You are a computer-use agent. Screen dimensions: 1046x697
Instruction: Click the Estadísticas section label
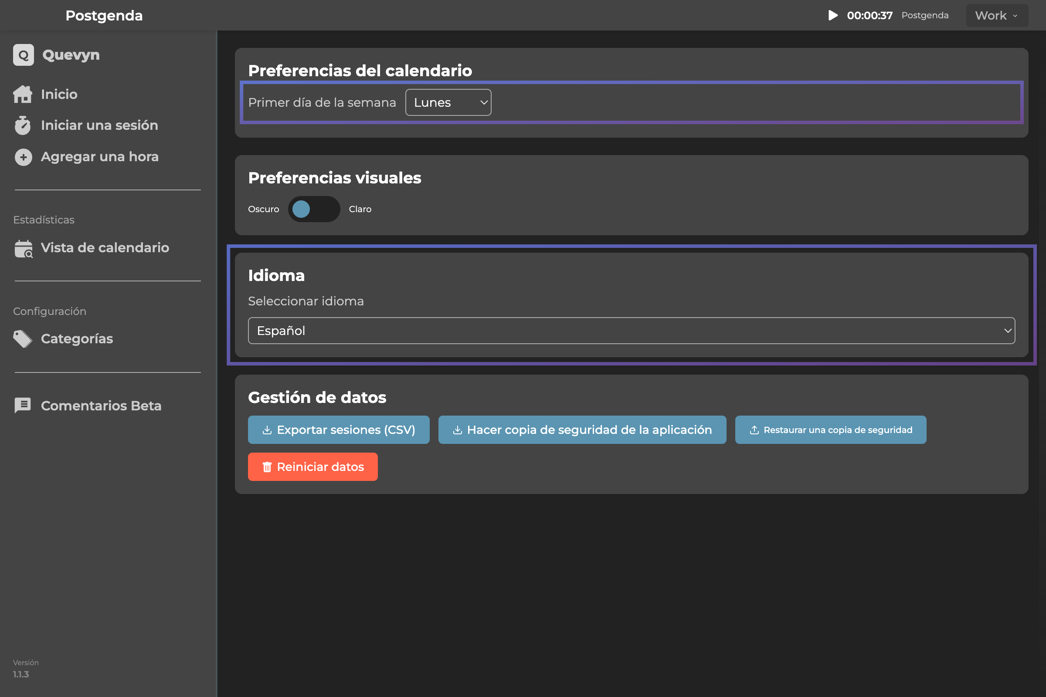(44, 220)
